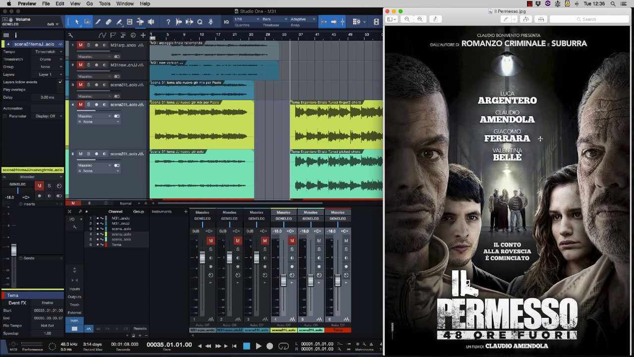634x357 pixels.
Task: Toggle monitor on track 1 M31arp..ando
Action: pyautogui.click(x=104, y=45)
